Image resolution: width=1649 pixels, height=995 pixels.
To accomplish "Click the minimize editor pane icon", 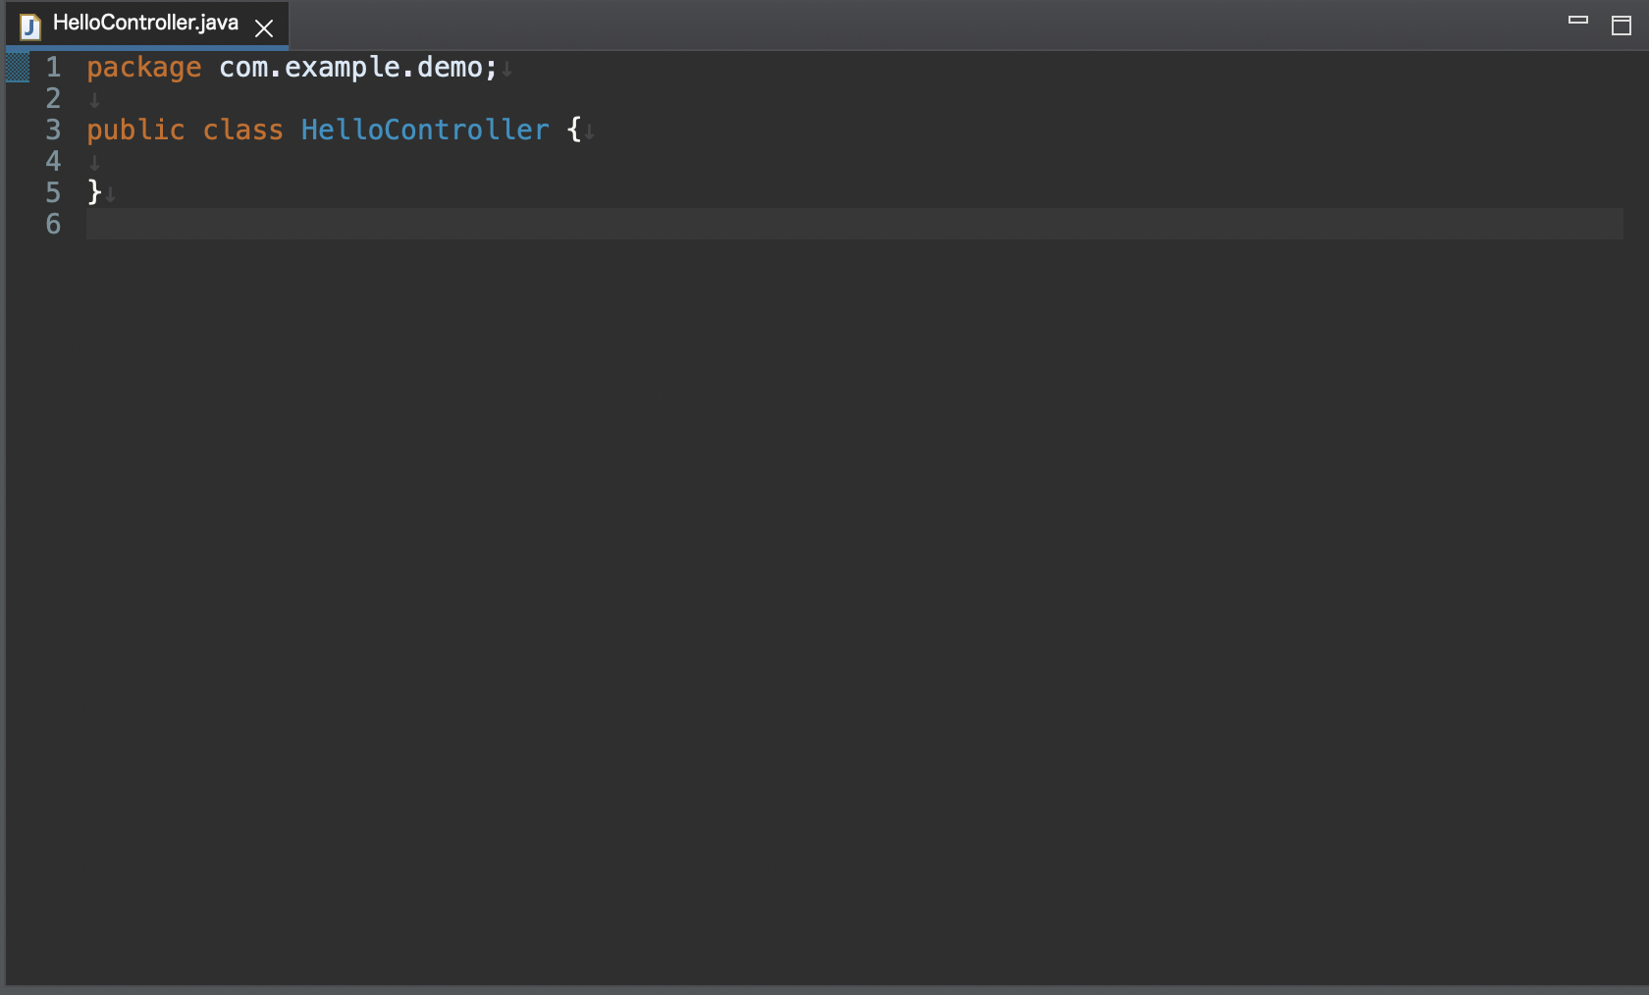I will [1577, 19].
